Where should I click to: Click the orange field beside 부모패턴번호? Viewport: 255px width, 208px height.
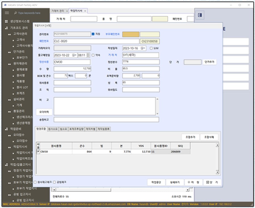click(131, 35)
